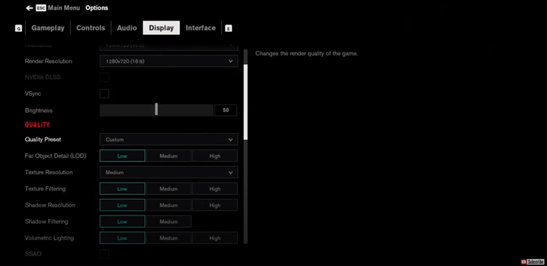Set Shadow Resolution to Low
Viewport: 547px width, 266px height.
click(122, 205)
